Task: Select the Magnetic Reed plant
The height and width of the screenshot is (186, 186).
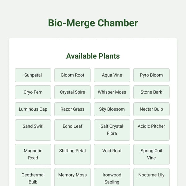Action: point(33,154)
